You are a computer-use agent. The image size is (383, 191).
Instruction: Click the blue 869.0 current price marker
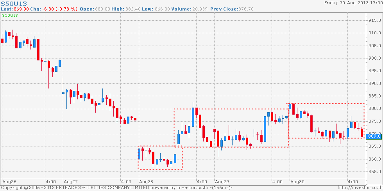coord(374,136)
